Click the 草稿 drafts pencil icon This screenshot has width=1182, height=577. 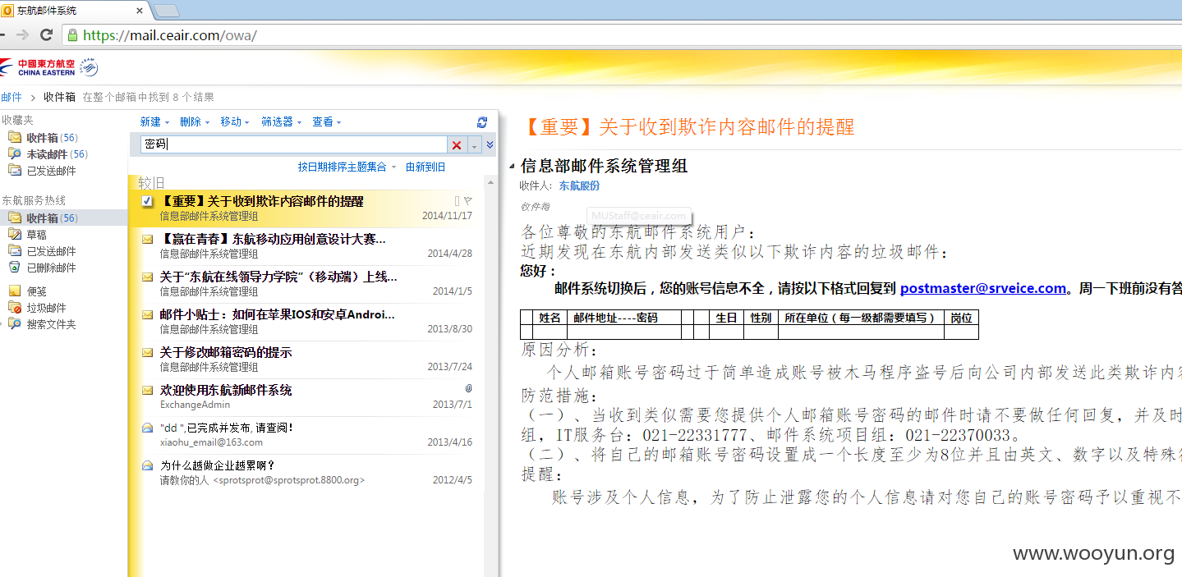click(x=14, y=235)
